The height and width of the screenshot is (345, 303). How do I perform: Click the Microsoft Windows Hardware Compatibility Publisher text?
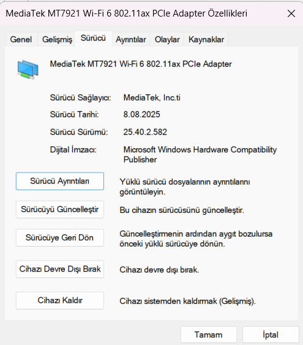(x=200, y=155)
